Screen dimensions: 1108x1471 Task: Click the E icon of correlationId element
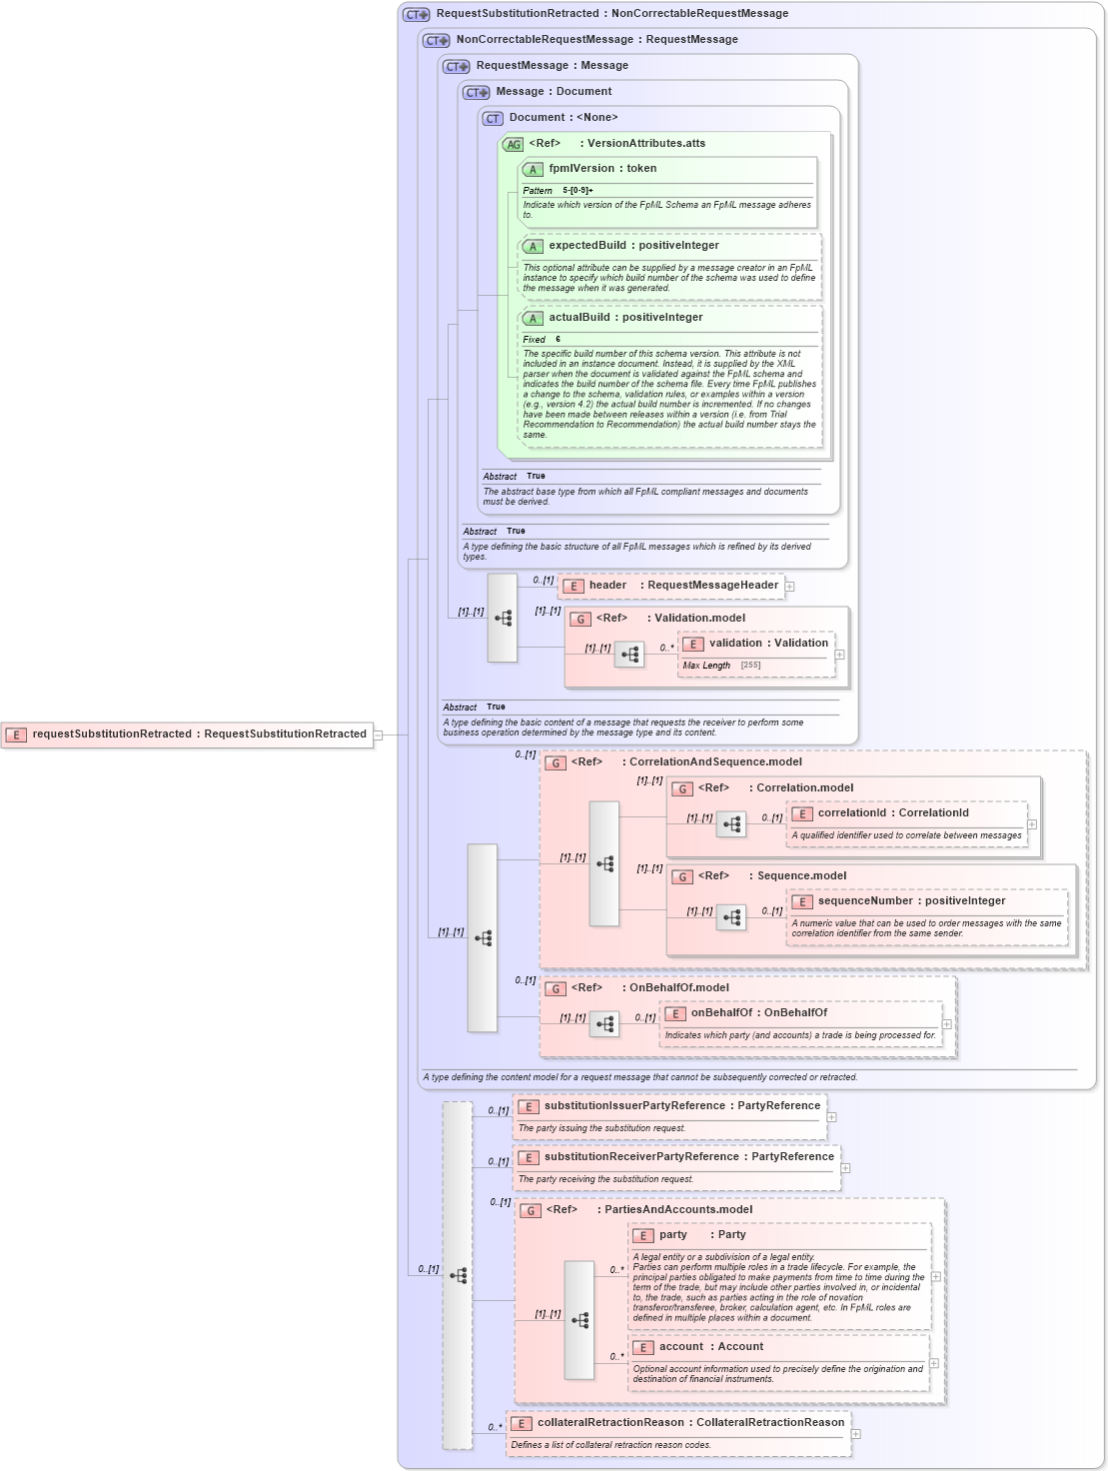(802, 813)
